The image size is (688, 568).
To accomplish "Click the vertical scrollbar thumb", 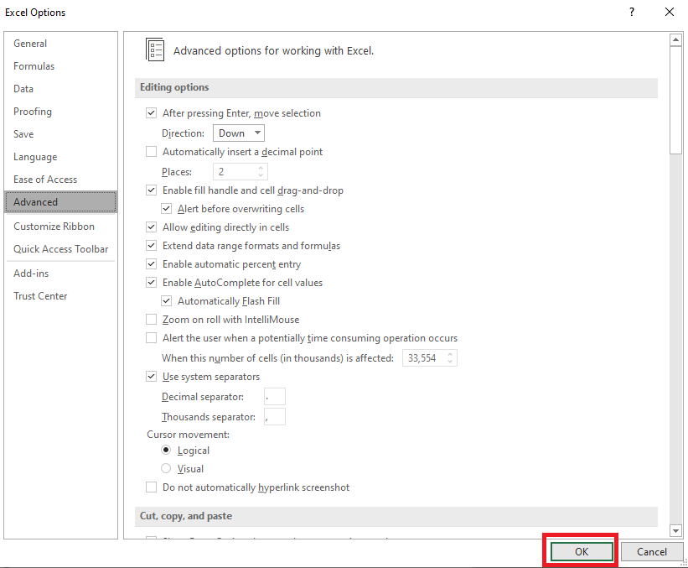I will pos(675,100).
